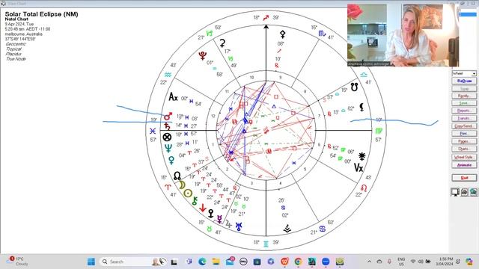Screen dimensions: 479x269
Task: Click the yellow Sun glyph
Action: coord(188,193)
